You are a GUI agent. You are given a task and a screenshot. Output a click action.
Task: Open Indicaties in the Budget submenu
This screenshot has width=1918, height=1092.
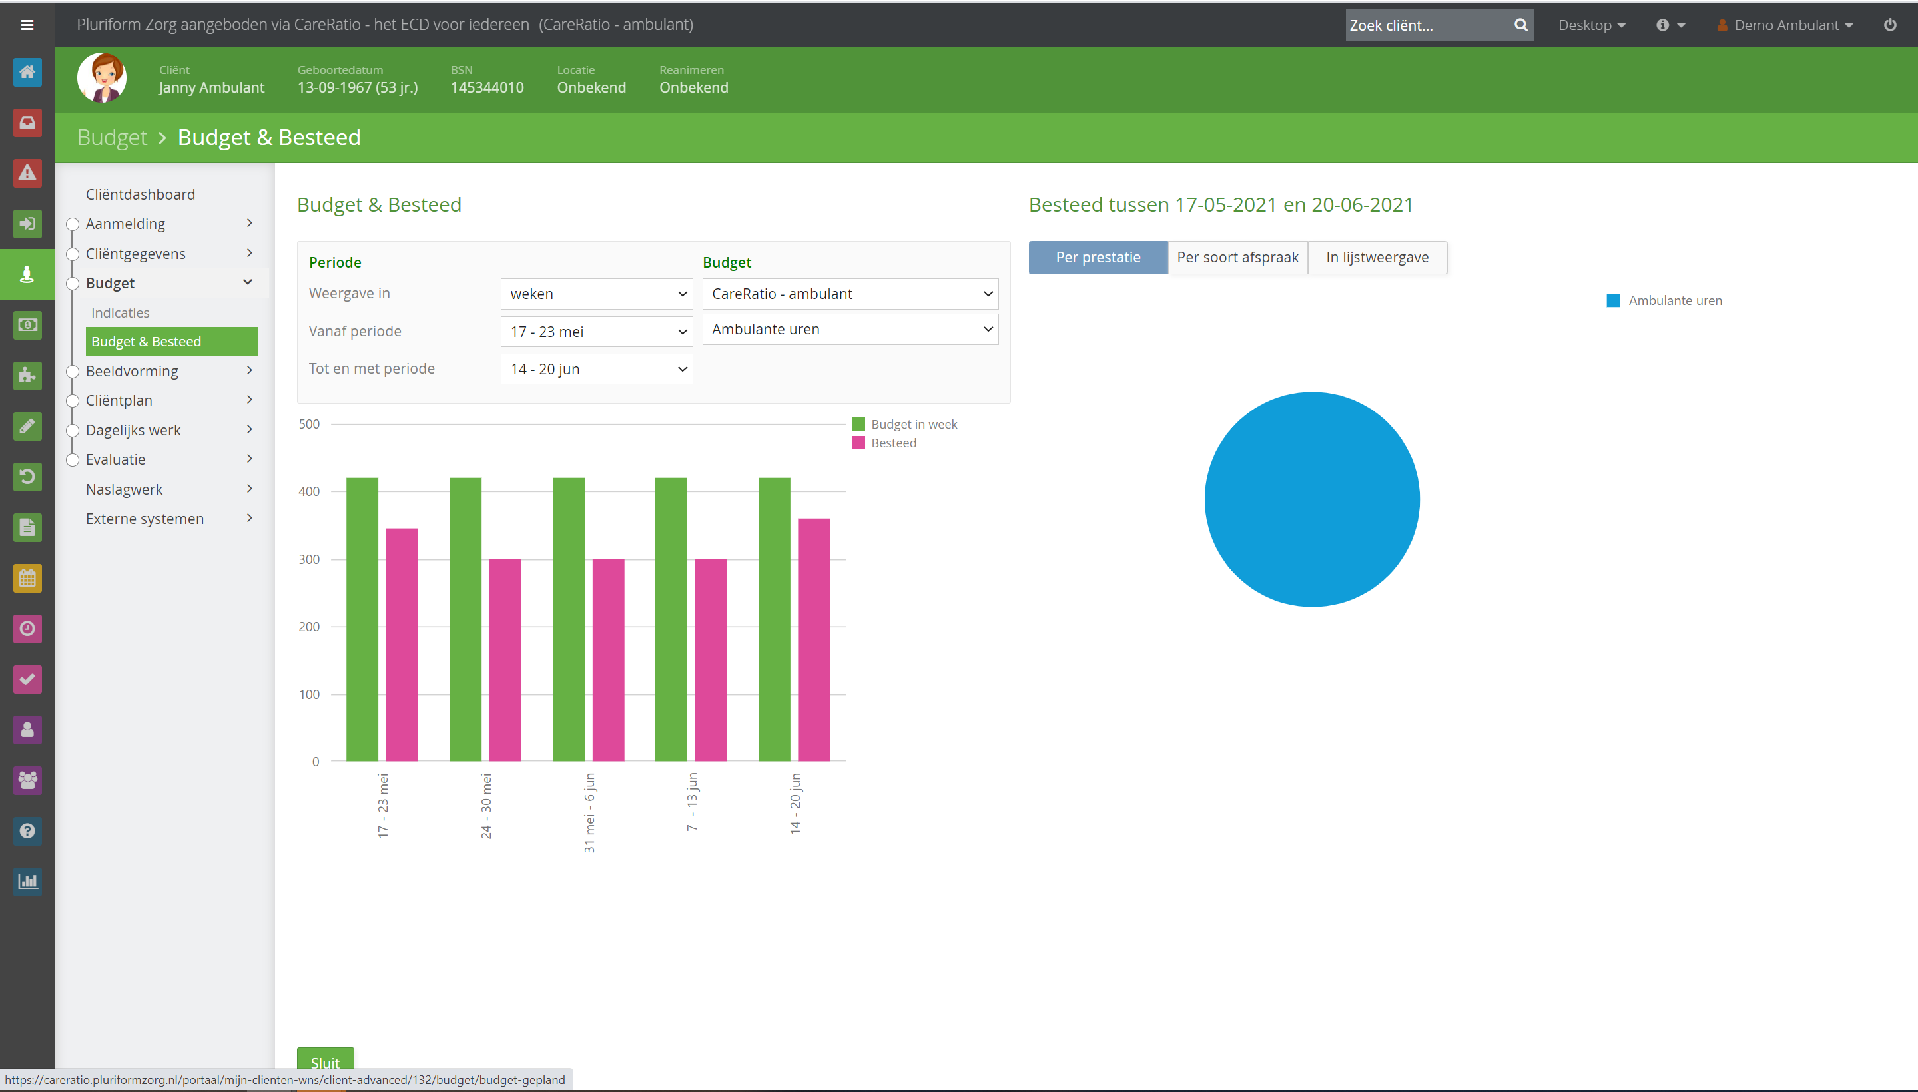120,313
